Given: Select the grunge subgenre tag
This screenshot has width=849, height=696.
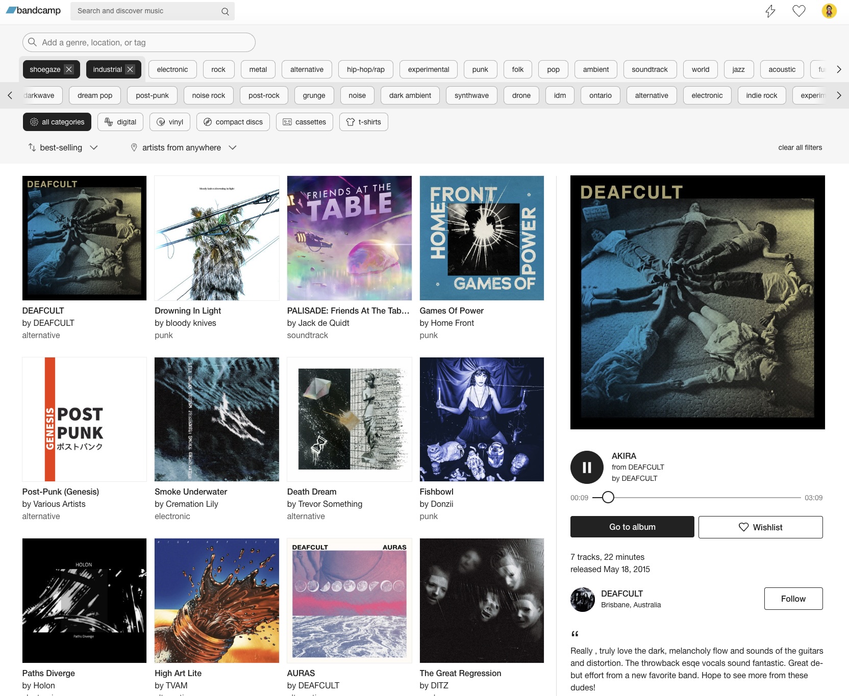Looking at the screenshot, I should 314,95.
